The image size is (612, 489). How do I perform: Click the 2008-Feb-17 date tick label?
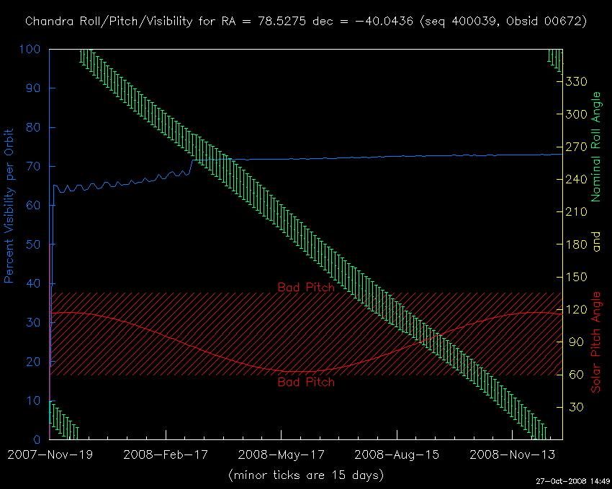click(166, 454)
